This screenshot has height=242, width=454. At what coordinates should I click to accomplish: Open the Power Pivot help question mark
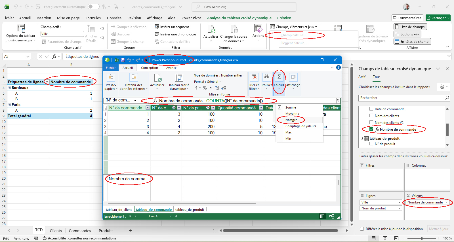click(338, 67)
